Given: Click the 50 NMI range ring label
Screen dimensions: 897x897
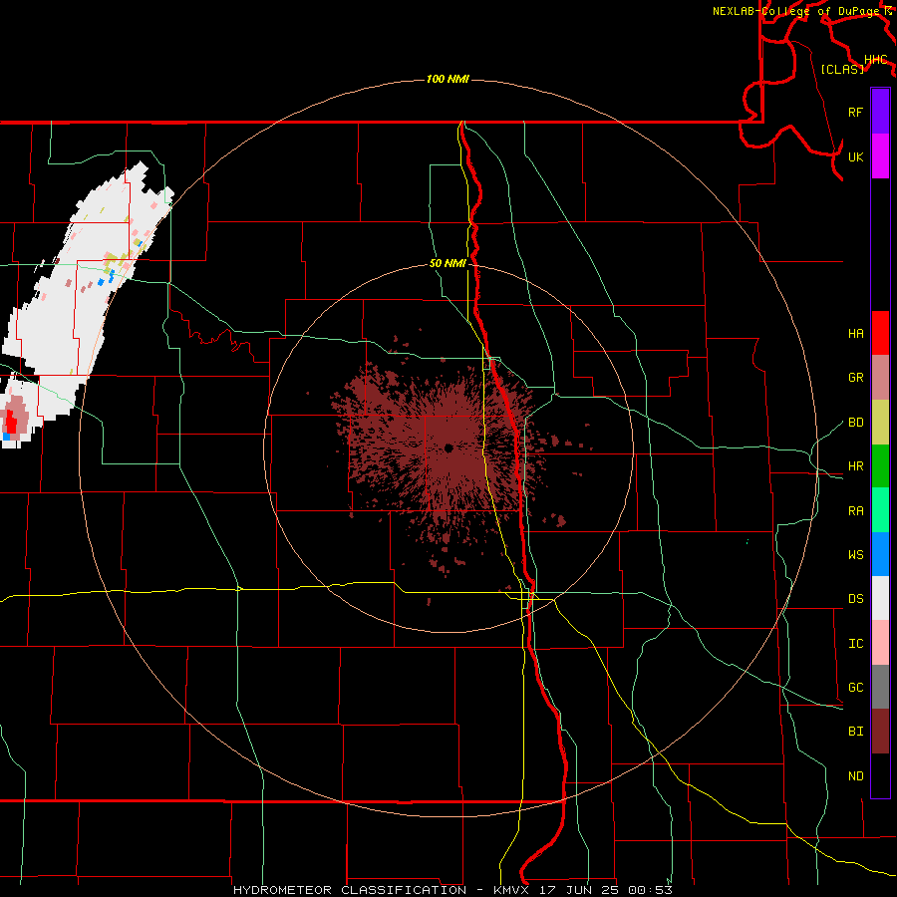Looking at the screenshot, I should pyautogui.click(x=448, y=264).
